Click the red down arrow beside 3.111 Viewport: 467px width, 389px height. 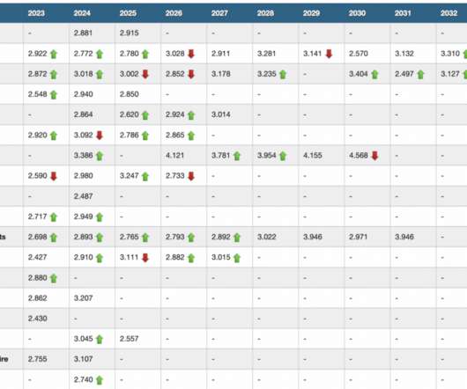tap(145, 258)
